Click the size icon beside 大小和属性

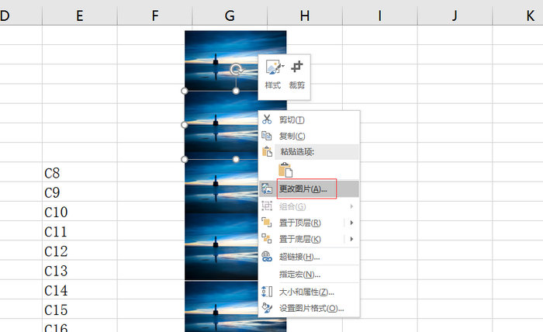pos(267,292)
